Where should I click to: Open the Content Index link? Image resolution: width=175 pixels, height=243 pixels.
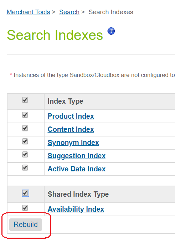coord(71,129)
